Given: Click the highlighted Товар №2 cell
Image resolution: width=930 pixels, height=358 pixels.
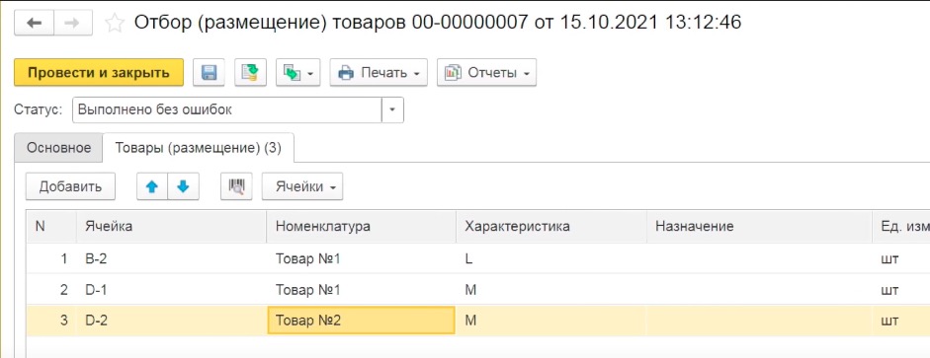Looking at the screenshot, I should pyautogui.click(x=361, y=321).
